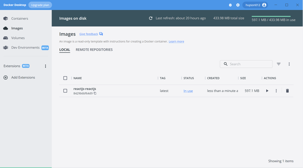Click the 433.98 MB total size text
The height and width of the screenshot is (168, 303).
click(x=228, y=18)
